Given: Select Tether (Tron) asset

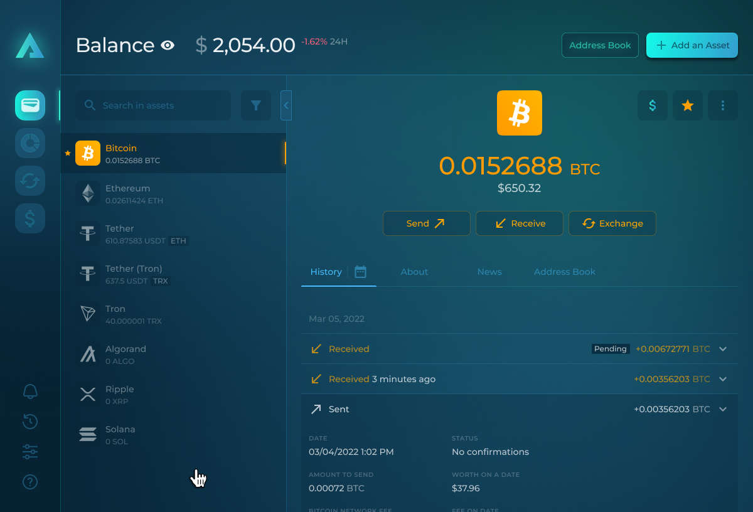Looking at the screenshot, I should click(x=173, y=274).
